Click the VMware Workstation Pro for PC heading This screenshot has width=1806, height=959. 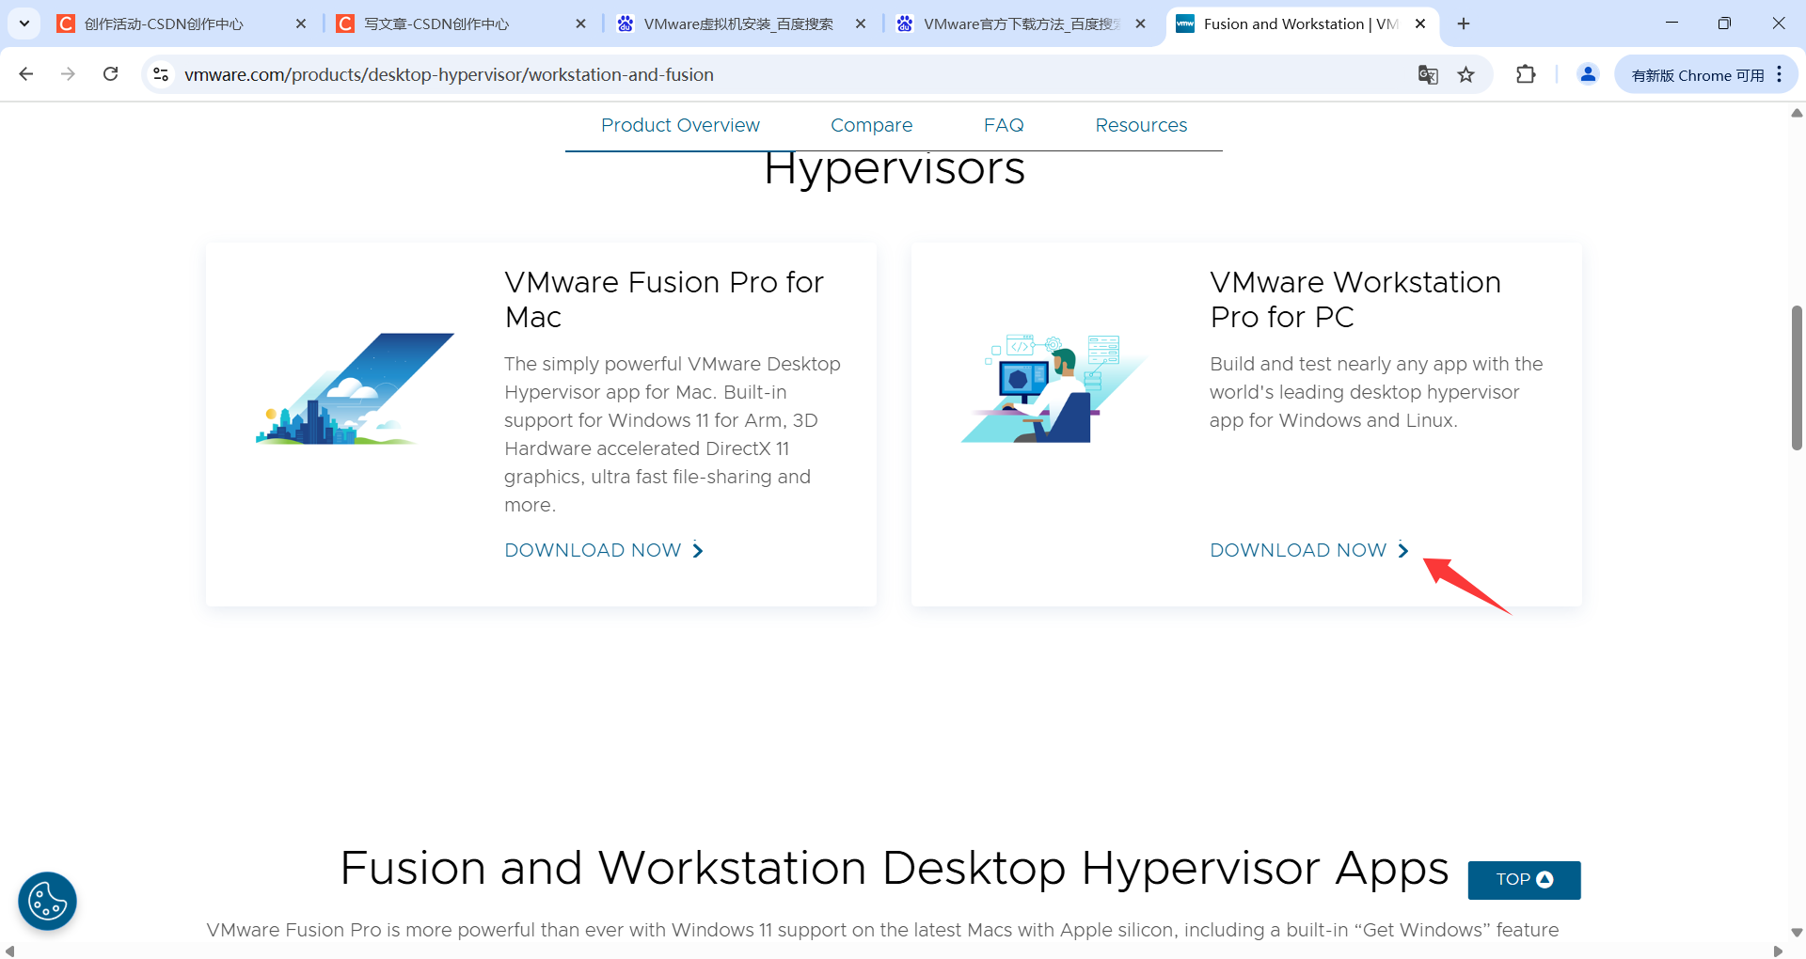pos(1355,299)
